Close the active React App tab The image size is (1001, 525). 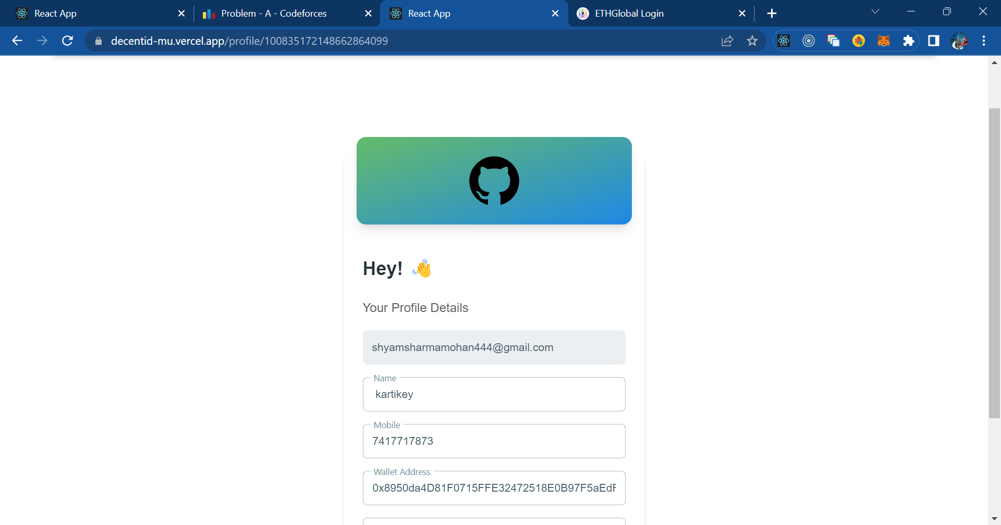tap(555, 14)
